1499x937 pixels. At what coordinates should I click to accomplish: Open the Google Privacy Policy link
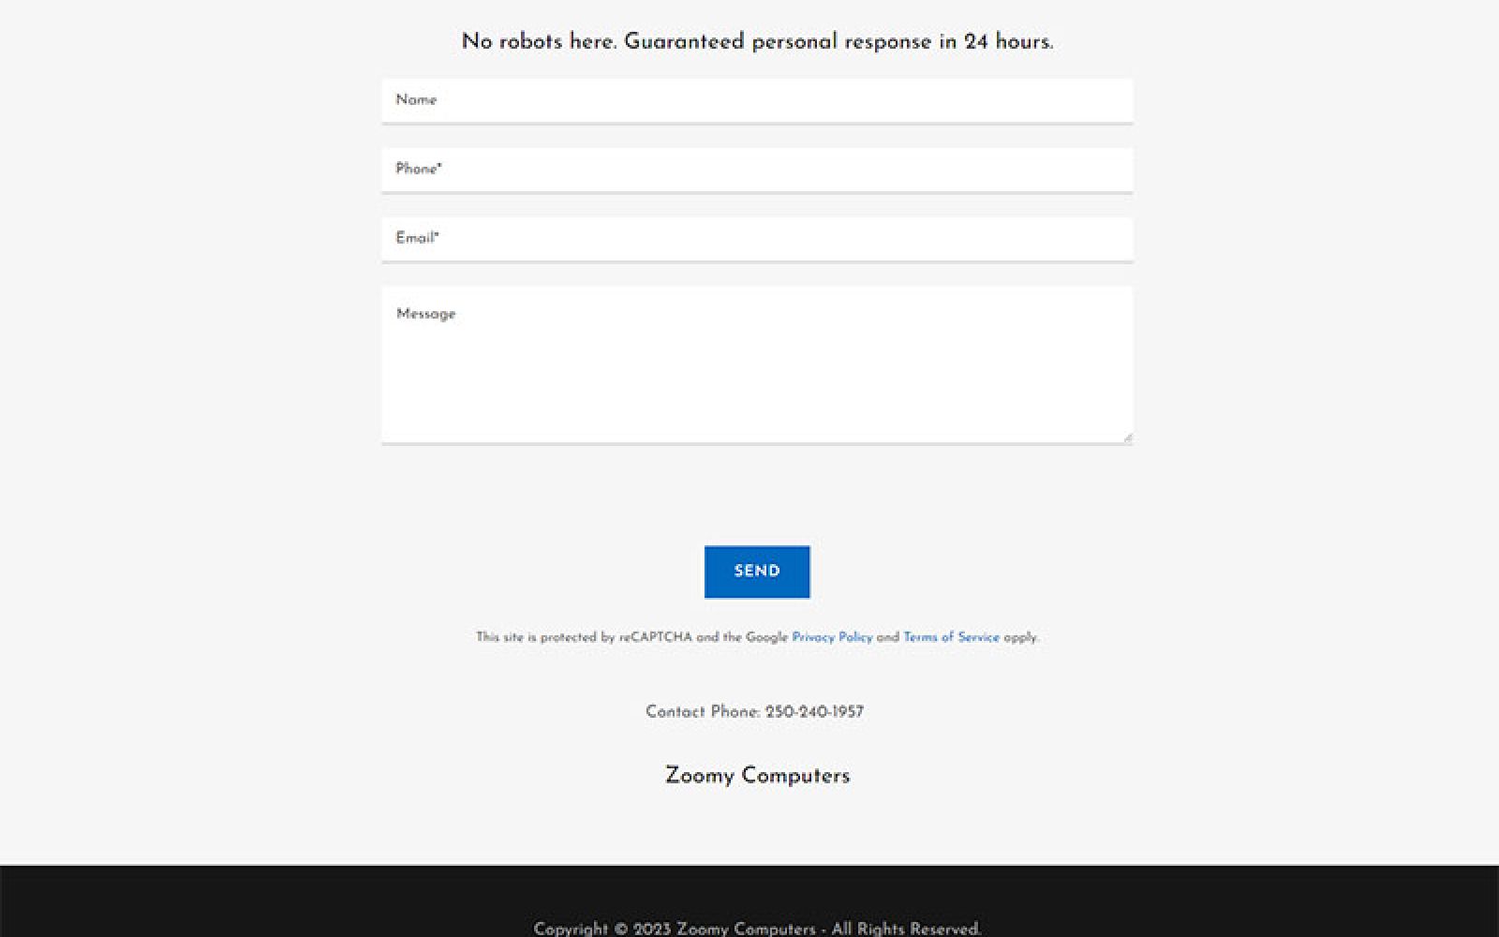click(x=832, y=637)
